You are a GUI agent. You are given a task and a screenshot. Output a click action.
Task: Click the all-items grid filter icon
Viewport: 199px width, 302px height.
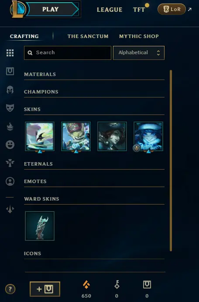[10, 53]
